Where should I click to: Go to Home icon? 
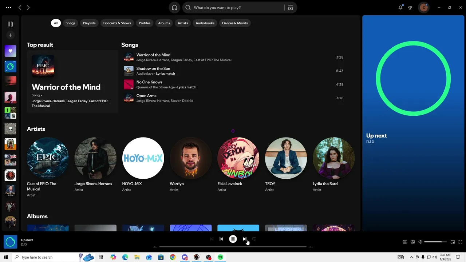[174, 8]
